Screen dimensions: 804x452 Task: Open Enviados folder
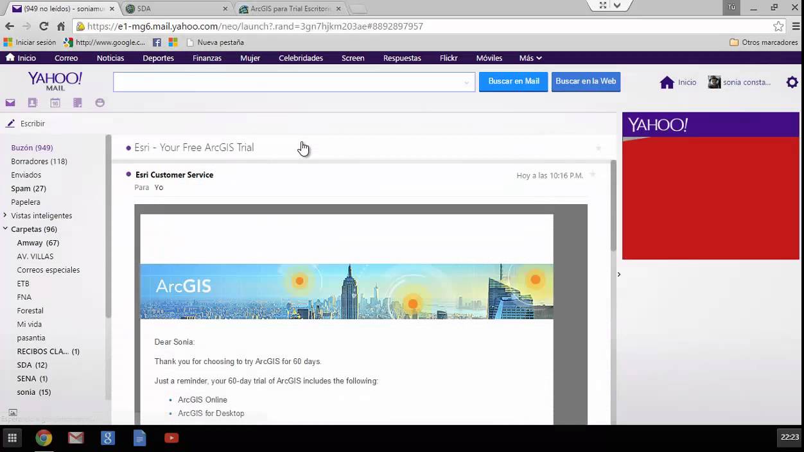pyautogui.click(x=26, y=175)
